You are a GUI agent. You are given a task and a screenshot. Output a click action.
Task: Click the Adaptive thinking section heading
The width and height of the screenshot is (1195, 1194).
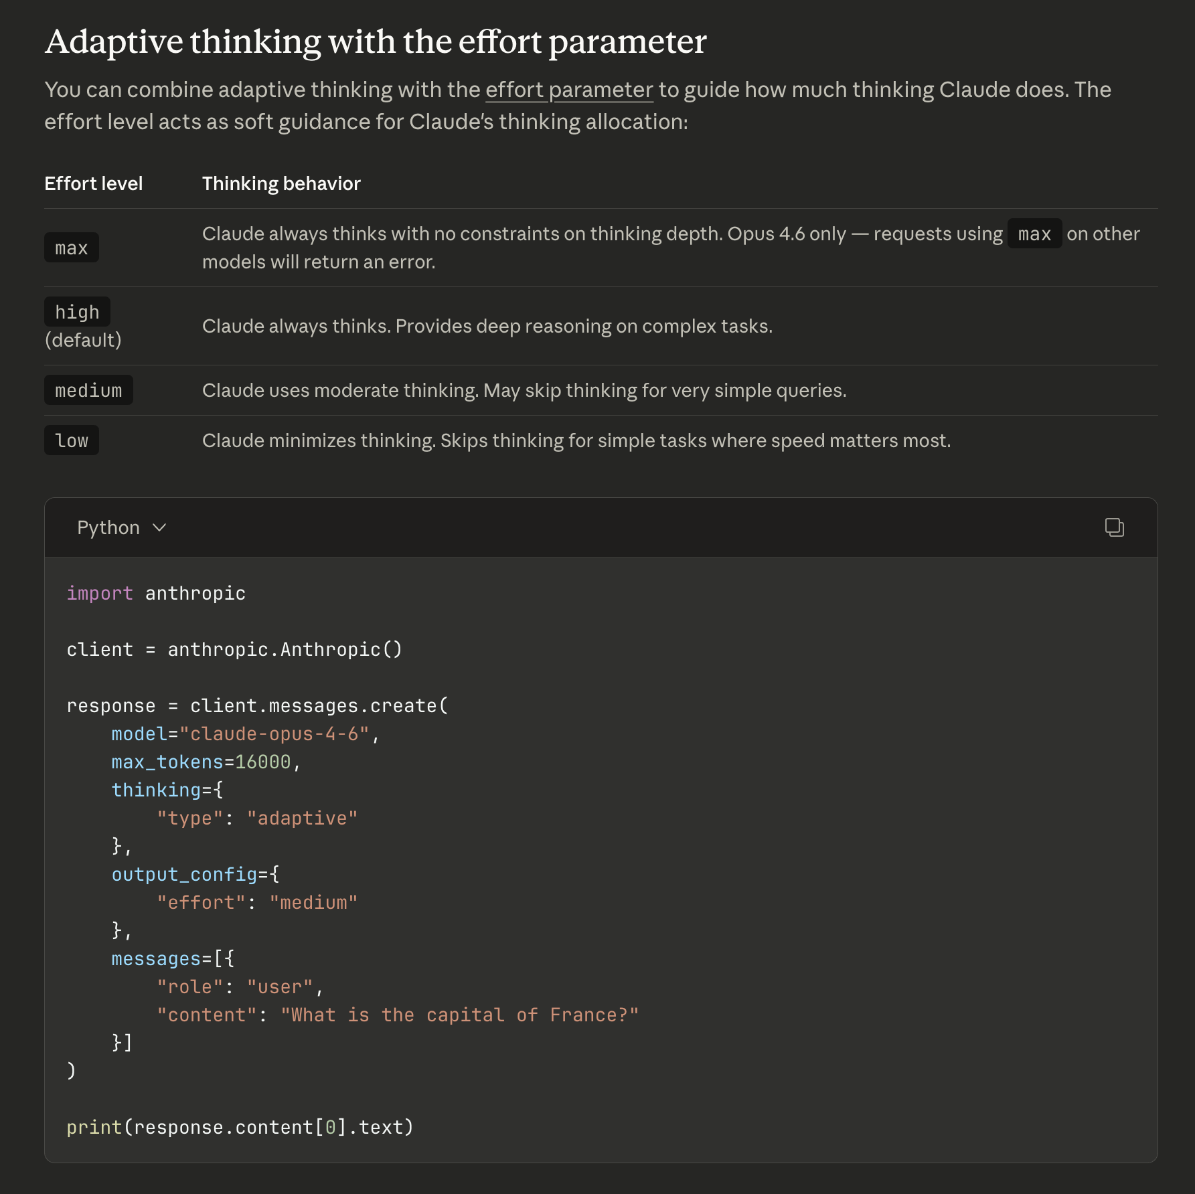click(x=376, y=41)
